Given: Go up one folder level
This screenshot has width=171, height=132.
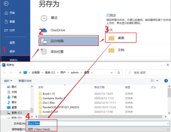Looking at the screenshot, I should pos(20,73).
